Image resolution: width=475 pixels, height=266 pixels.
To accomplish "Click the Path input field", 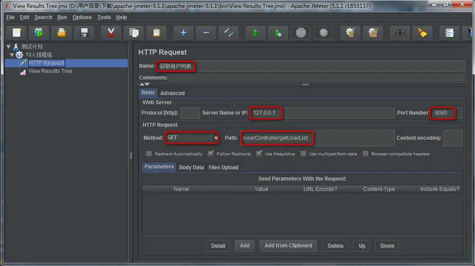I will [x=317, y=138].
